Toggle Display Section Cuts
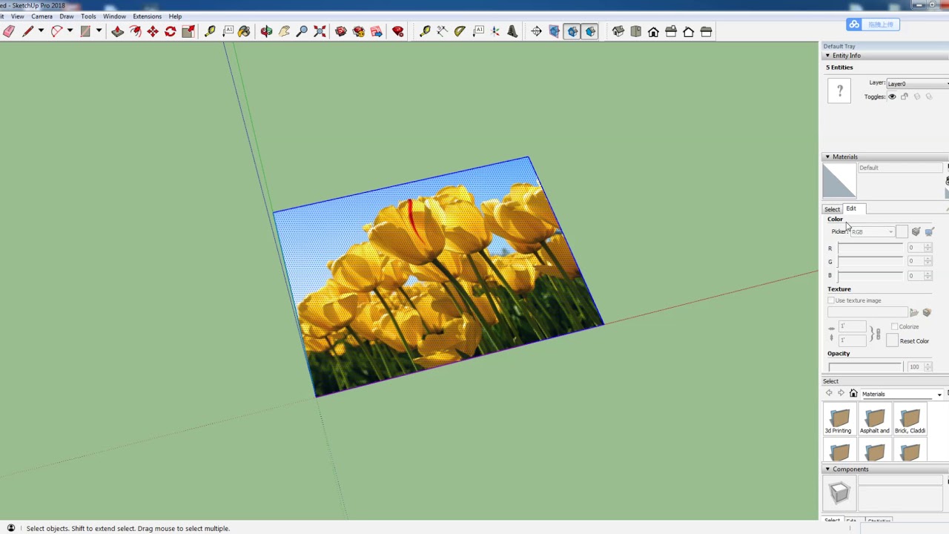Viewport: 949px width, 534px height. (572, 31)
